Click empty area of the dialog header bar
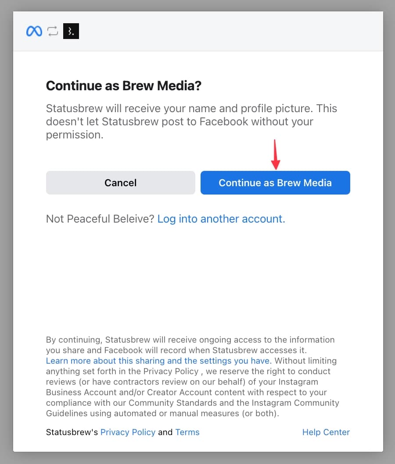Viewport: 395px width, 464px height. click(231, 31)
